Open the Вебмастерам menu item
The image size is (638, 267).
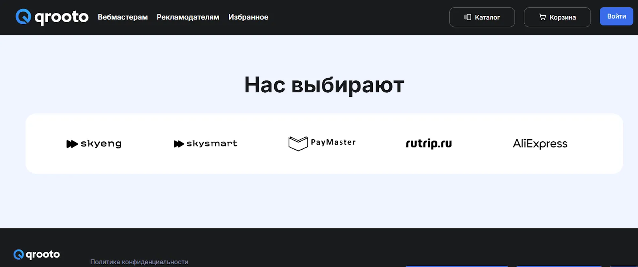tap(123, 17)
